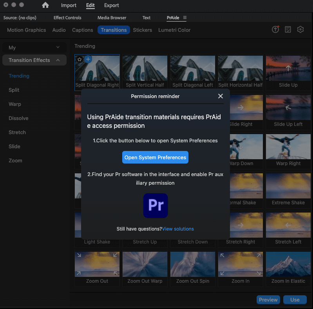Viewport: 313px width, 309px height.
Task: Select the Split Vertical Half transition thumbnail
Action: [x=145, y=68]
